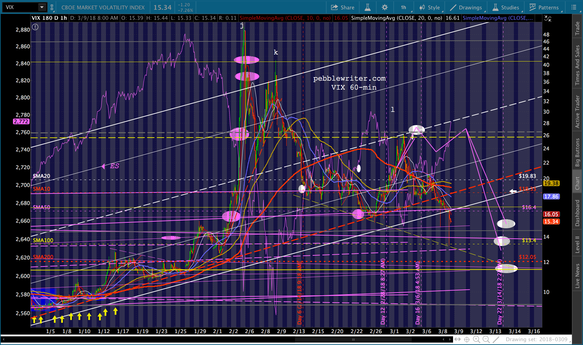The width and height of the screenshot is (583, 345).
Task: Select the trendline drawing tool icon
Action: [x=496, y=339]
